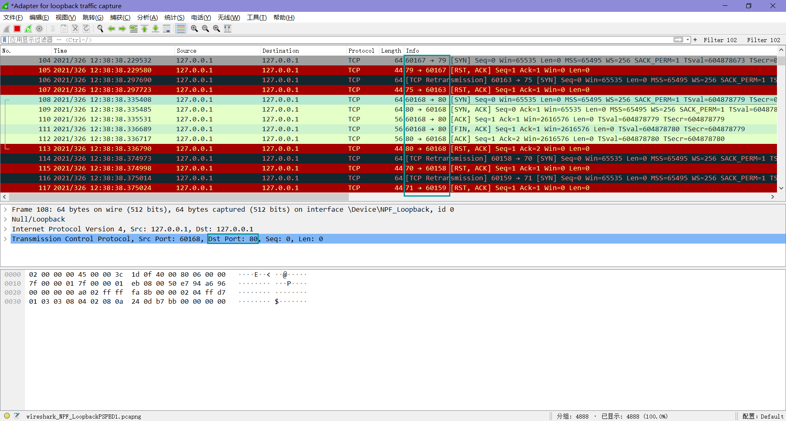Go forward to next packet arrow

tap(122, 29)
